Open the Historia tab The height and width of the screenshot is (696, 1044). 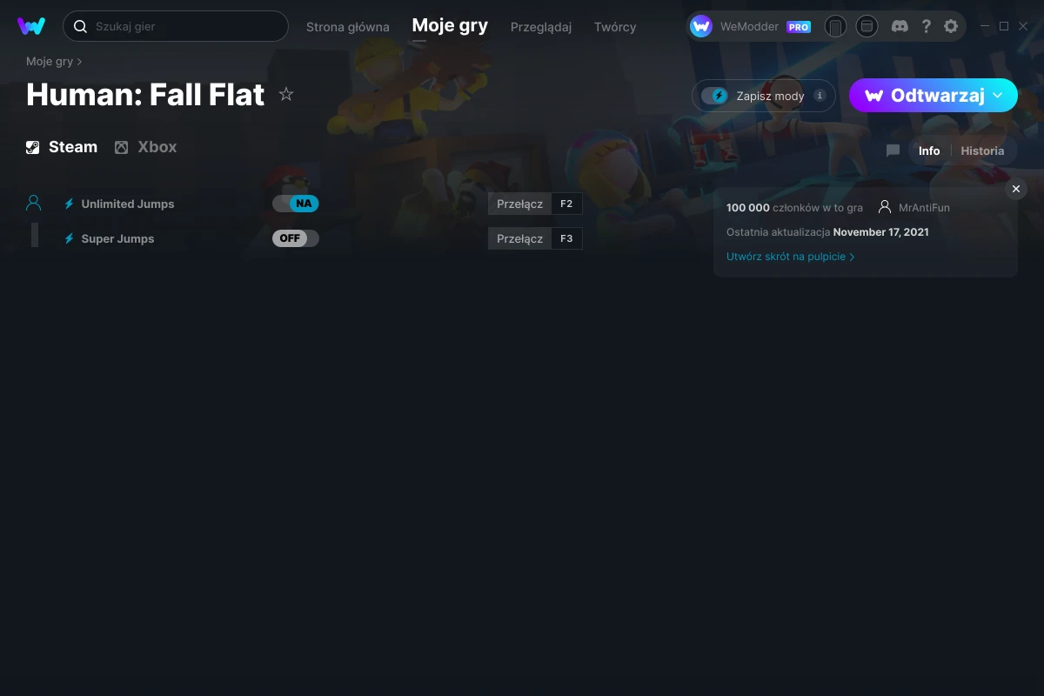click(982, 151)
